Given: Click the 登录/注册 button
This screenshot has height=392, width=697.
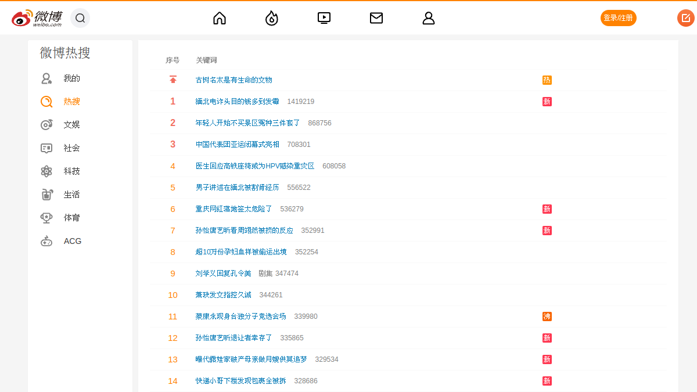Looking at the screenshot, I should [618, 18].
